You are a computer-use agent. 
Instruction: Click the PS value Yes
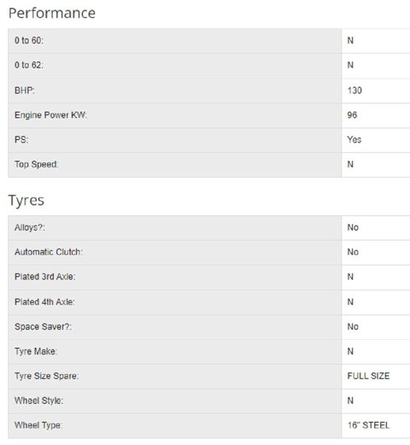pos(354,139)
